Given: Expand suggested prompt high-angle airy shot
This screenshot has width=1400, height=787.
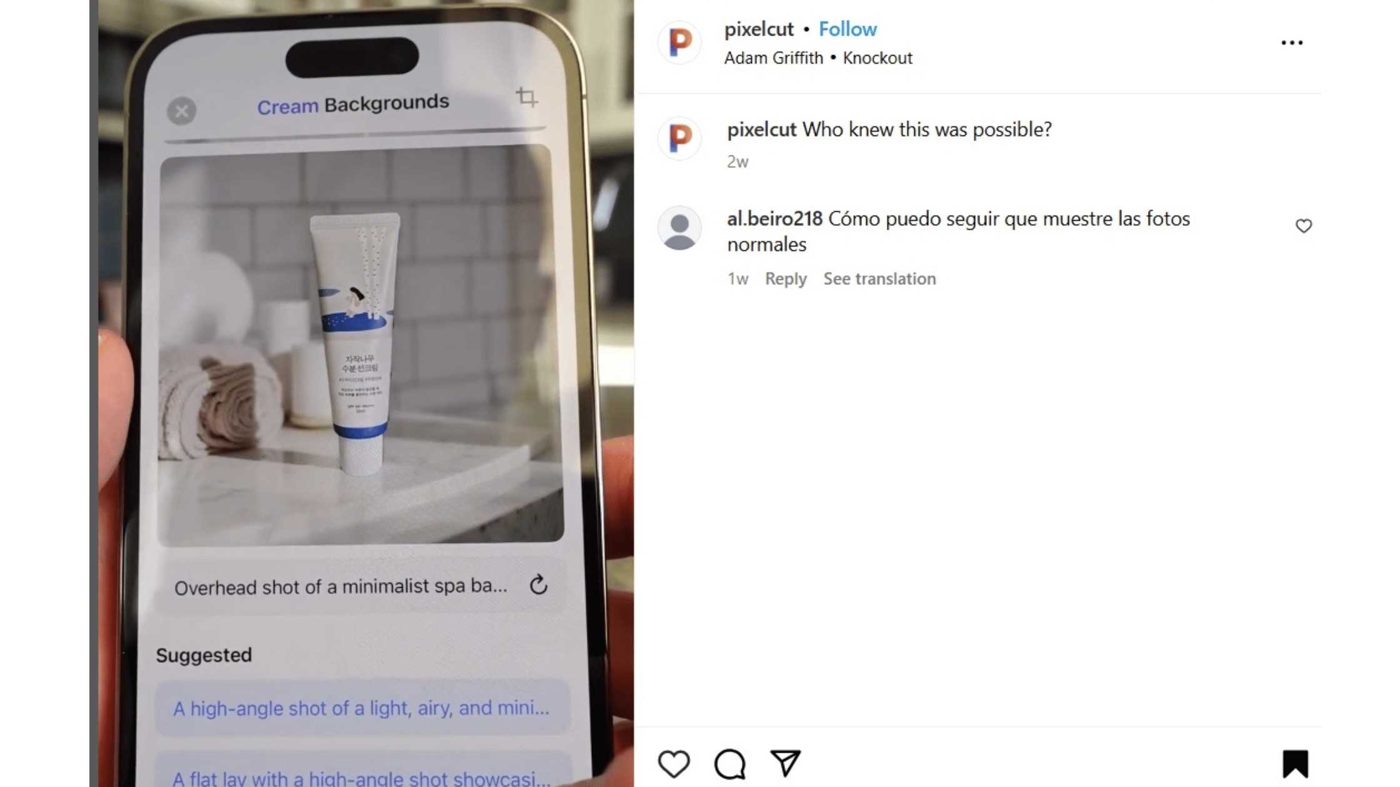Looking at the screenshot, I should coord(361,707).
